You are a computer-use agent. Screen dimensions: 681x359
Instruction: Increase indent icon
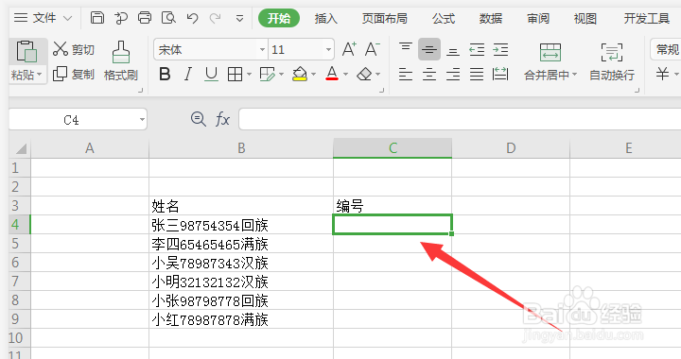(x=500, y=50)
